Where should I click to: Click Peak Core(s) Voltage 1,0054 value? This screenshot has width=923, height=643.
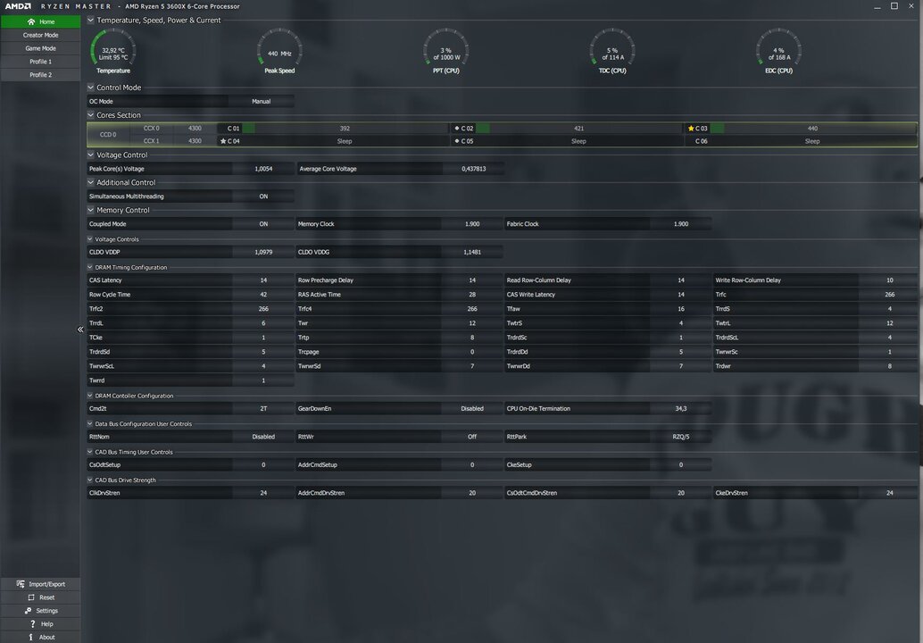[263, 169]
